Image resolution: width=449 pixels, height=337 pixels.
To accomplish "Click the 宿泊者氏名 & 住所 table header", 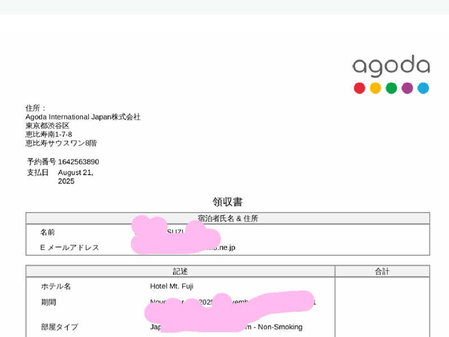I will pos(227,218).
